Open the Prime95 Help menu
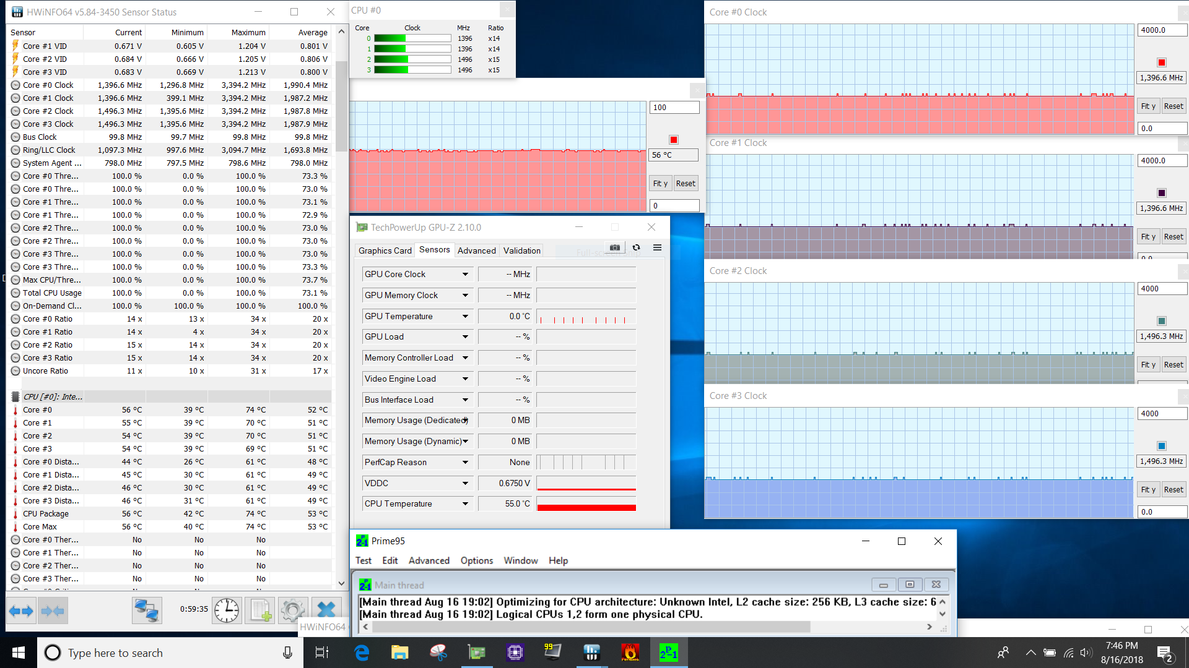 tap(558, 560)
